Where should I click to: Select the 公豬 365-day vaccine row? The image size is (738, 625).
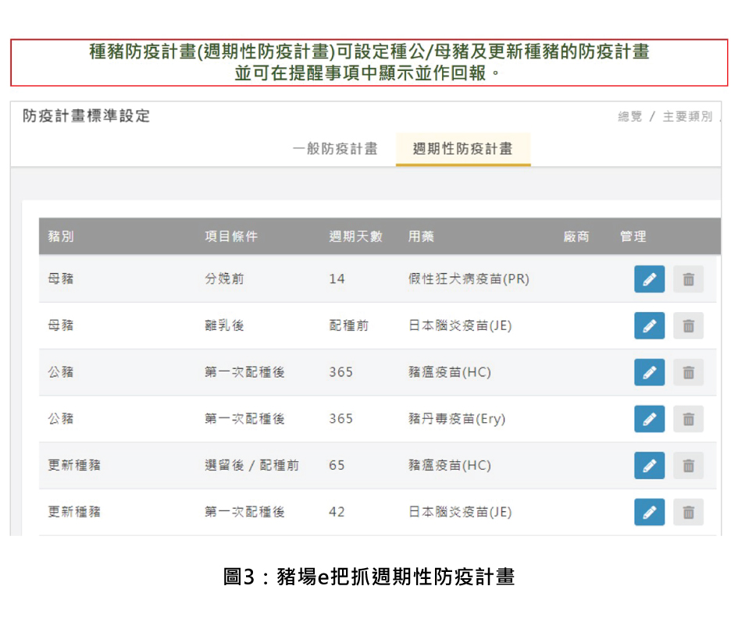[312, 372]
